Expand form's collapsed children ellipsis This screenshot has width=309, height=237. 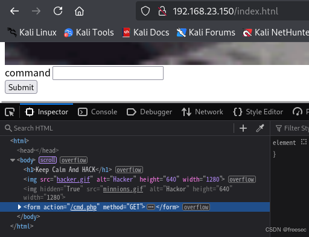click(x=151, y=207)
